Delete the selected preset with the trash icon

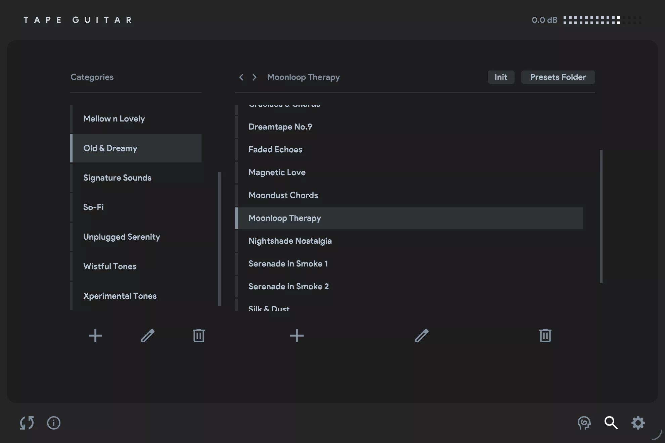[x=545, y=336]
